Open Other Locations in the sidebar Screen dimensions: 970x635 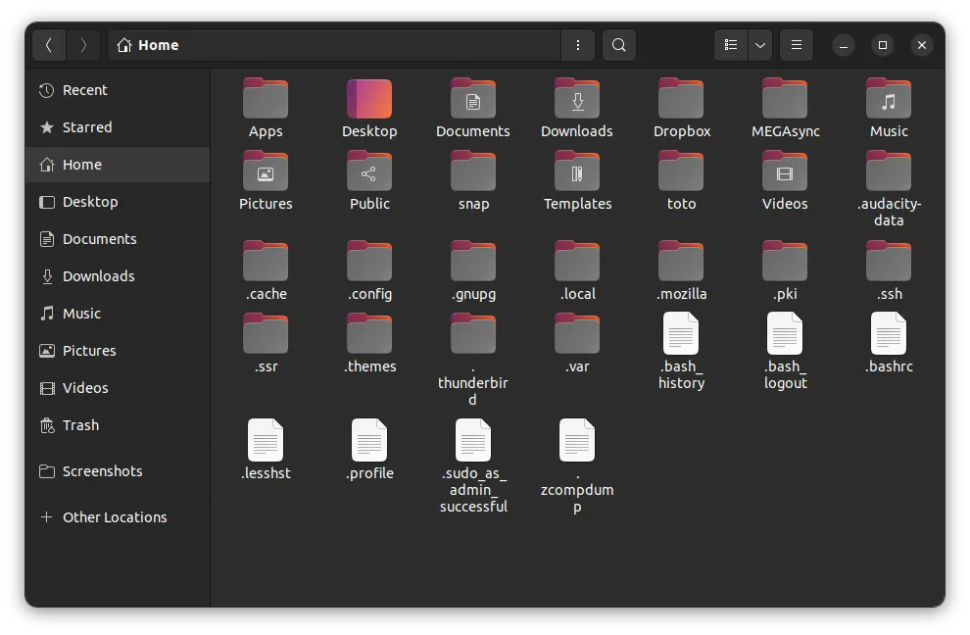tap(114, 516)
